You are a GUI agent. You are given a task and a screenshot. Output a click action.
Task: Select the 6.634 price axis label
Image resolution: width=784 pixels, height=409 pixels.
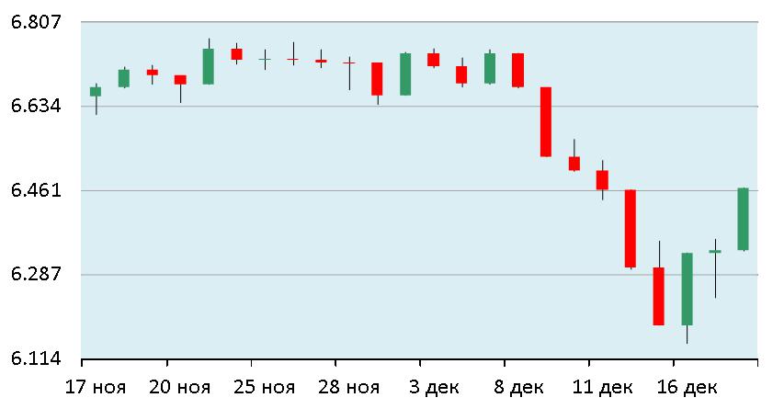click(x=34, y=107)
